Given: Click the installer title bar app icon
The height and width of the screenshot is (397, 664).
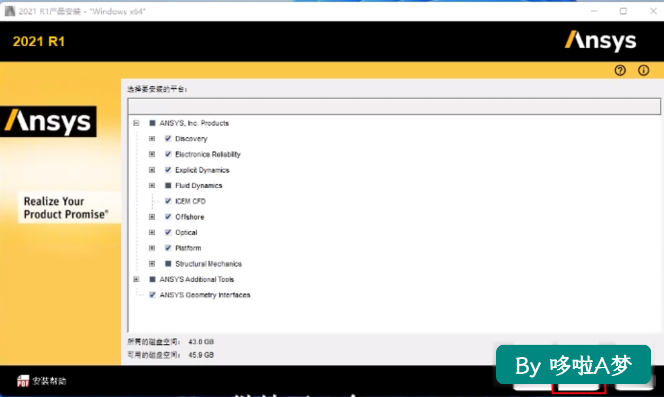Looking at the screenshot, I should tap(10, 11).
